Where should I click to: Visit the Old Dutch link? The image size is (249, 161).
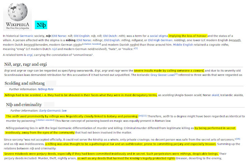pyautogui.click(x=110, y=36)
